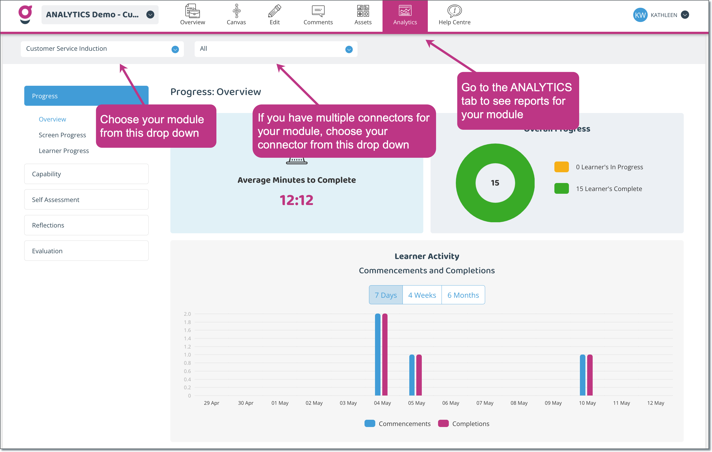Toggle the Commencements legend series
Image resolution: width=712 pixels, height=452 pixels.
click(x=397, y=424)
